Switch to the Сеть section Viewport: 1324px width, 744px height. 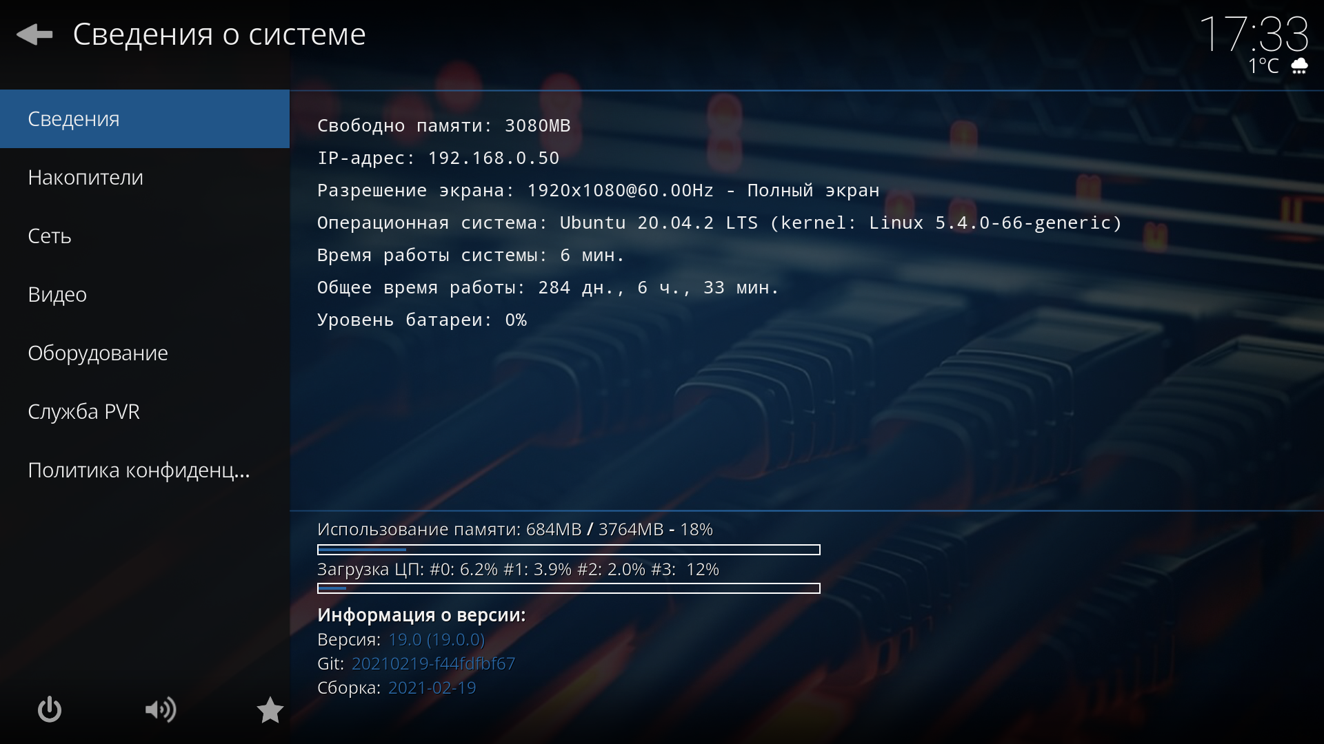pos(145,236)
